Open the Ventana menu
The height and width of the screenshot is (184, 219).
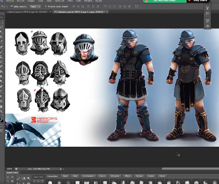coord(88,1)
